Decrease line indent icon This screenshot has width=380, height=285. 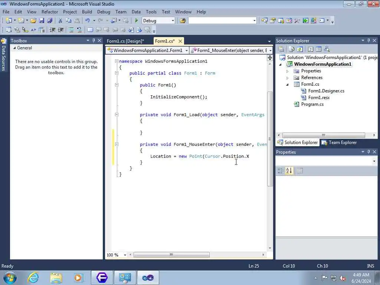52,30
